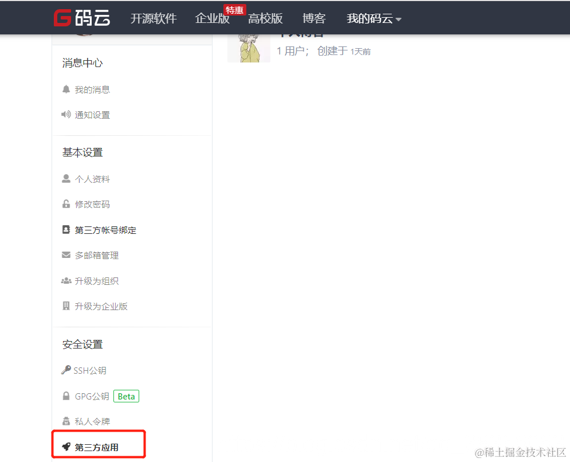570x462 pixels.
Task: Open the 开源软件 menu item
Action: tap(154, 18)
